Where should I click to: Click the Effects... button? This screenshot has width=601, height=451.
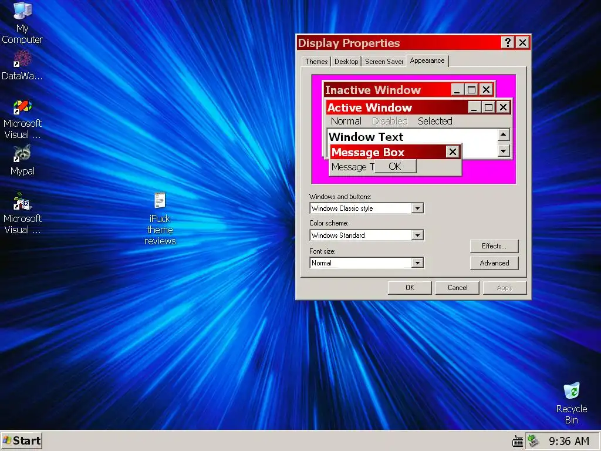click(x=494, y=246)
